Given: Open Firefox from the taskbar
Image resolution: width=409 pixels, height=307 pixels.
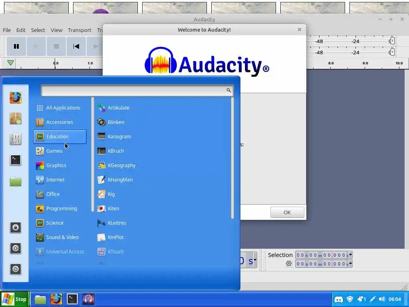Looking at the screenshot, I should (56, 299).
